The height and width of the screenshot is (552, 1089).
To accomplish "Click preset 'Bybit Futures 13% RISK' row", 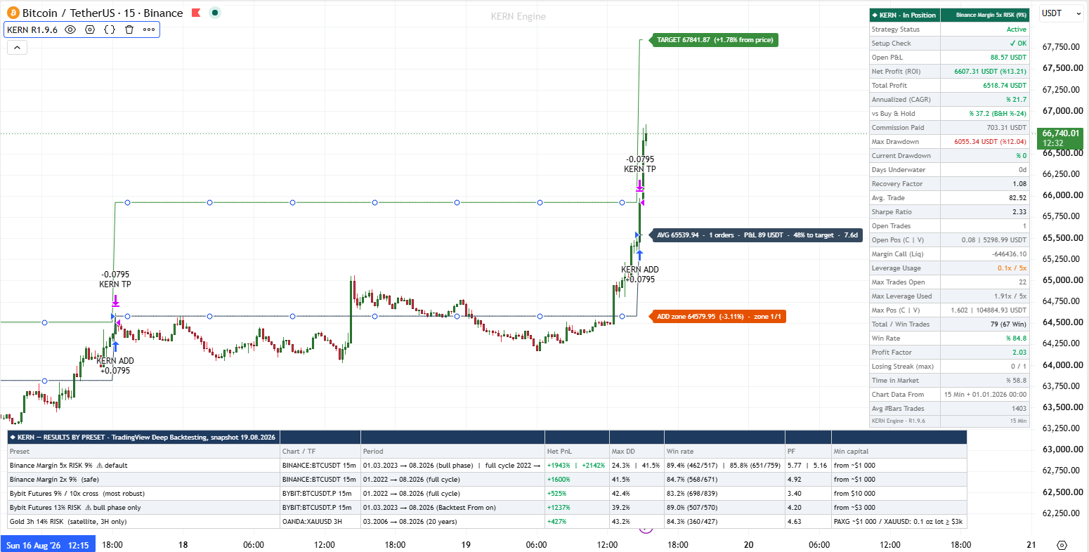I will click(x=143, y=508).
